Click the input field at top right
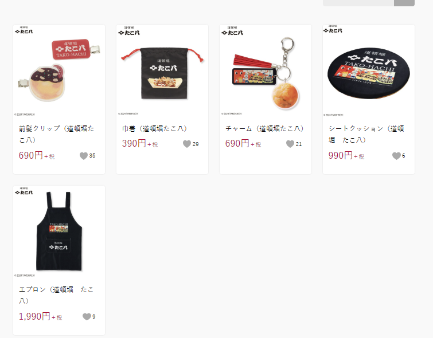The image size is (433, 338). 358,3
